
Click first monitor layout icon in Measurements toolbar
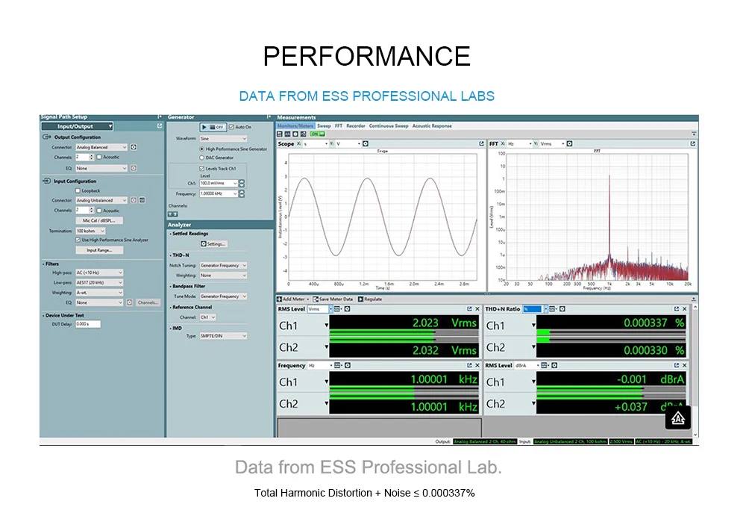tap(280, 134)
